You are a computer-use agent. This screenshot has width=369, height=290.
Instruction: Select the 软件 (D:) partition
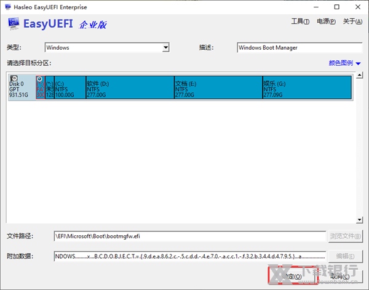(130, 87)
